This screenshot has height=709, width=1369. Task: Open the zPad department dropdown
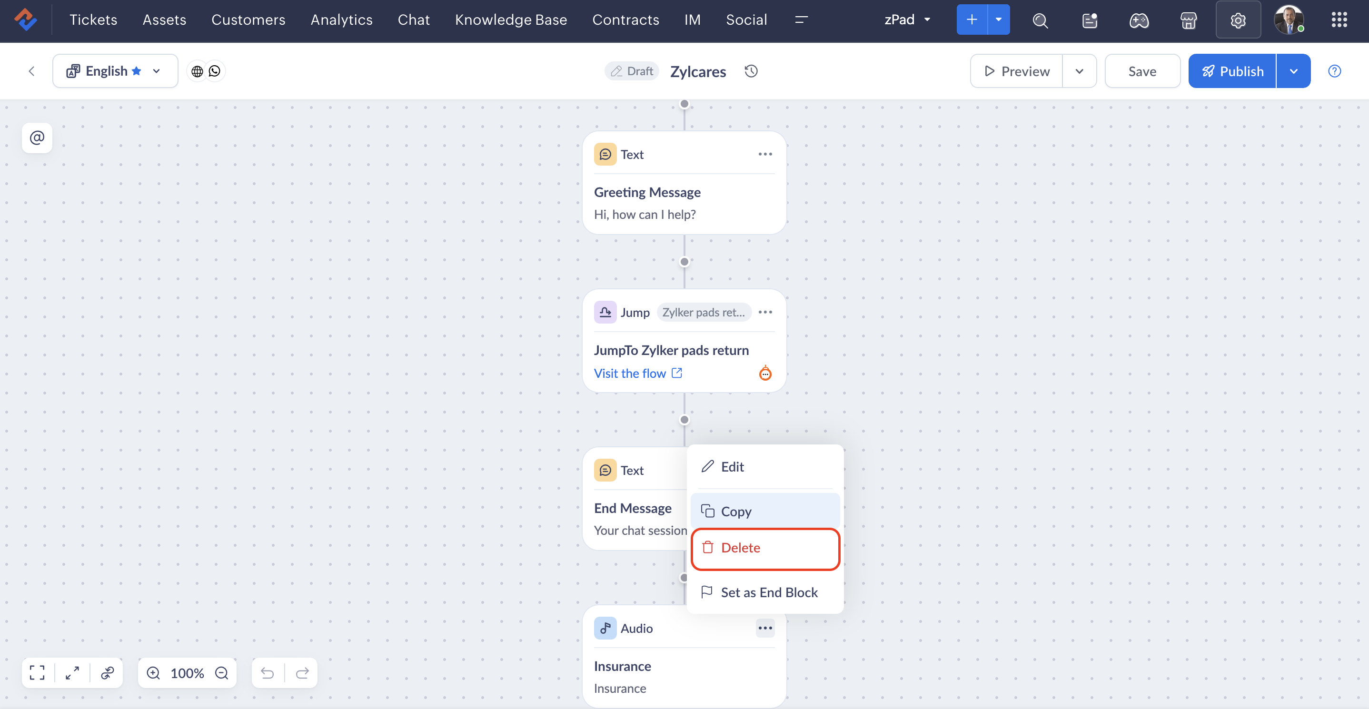click(x=907, y=20)
